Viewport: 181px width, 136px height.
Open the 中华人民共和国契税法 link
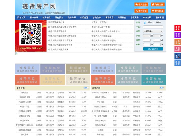(58, 50)
